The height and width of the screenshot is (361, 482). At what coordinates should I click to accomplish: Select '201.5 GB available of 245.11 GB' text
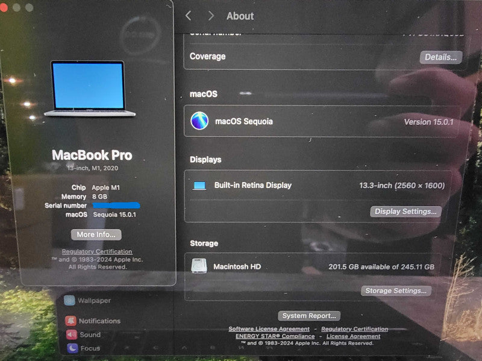click(381, 266)
